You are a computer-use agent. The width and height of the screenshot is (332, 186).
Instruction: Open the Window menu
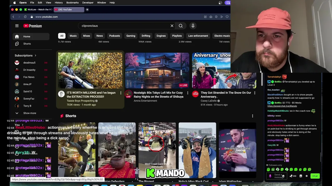point(101,3)
